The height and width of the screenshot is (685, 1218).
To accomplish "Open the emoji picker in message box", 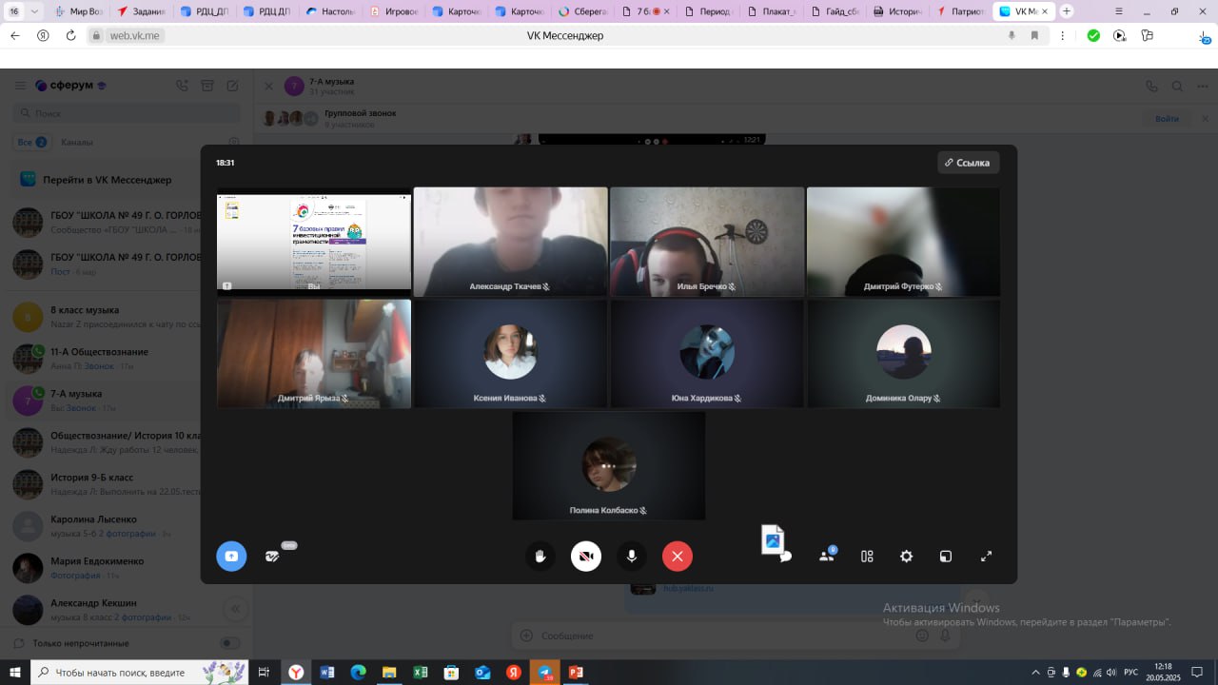I will [921, 636].
